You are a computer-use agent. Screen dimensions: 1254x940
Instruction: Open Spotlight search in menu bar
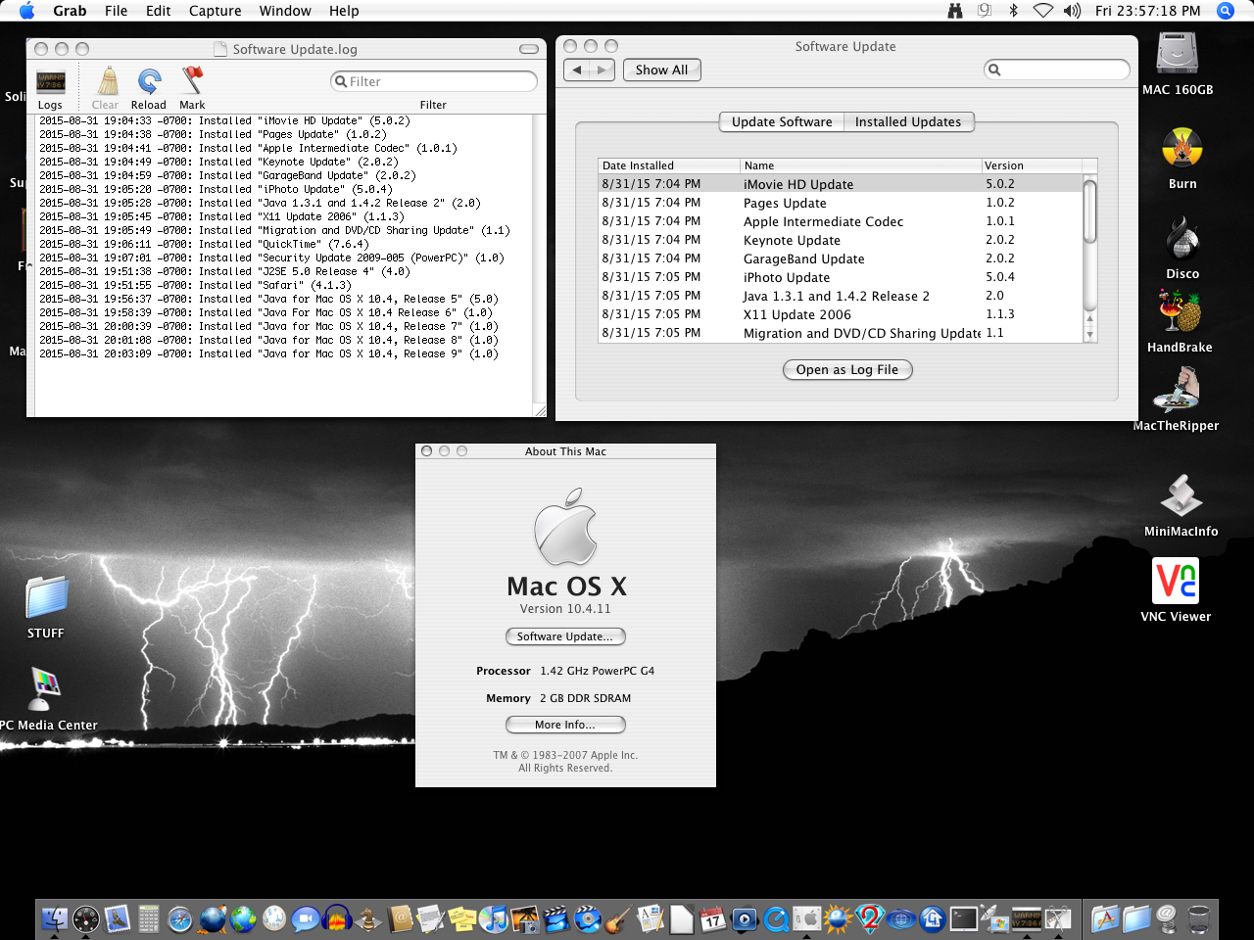click(x=1225, y=11)
